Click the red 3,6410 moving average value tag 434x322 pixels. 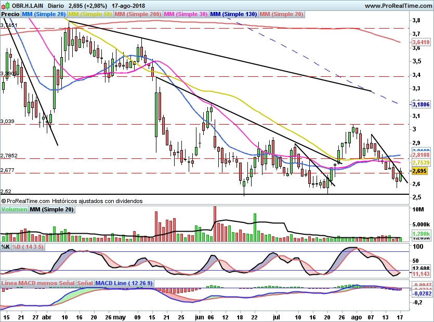[420, 42]
